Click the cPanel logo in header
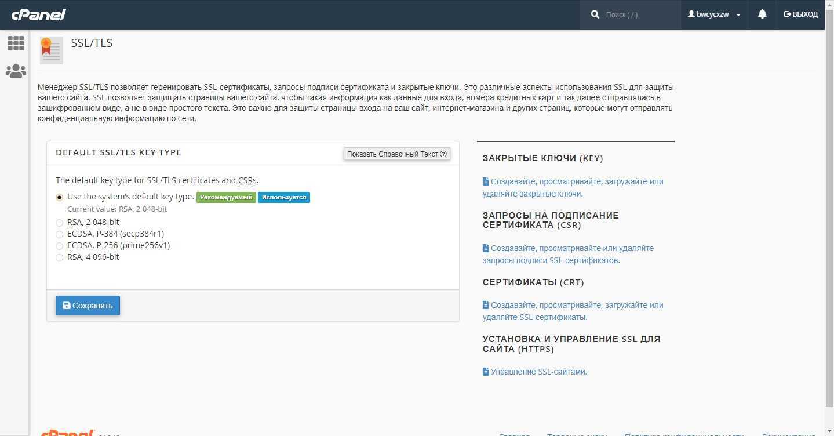Viewport: 834px width, 436px height. [x=39, y=14]
